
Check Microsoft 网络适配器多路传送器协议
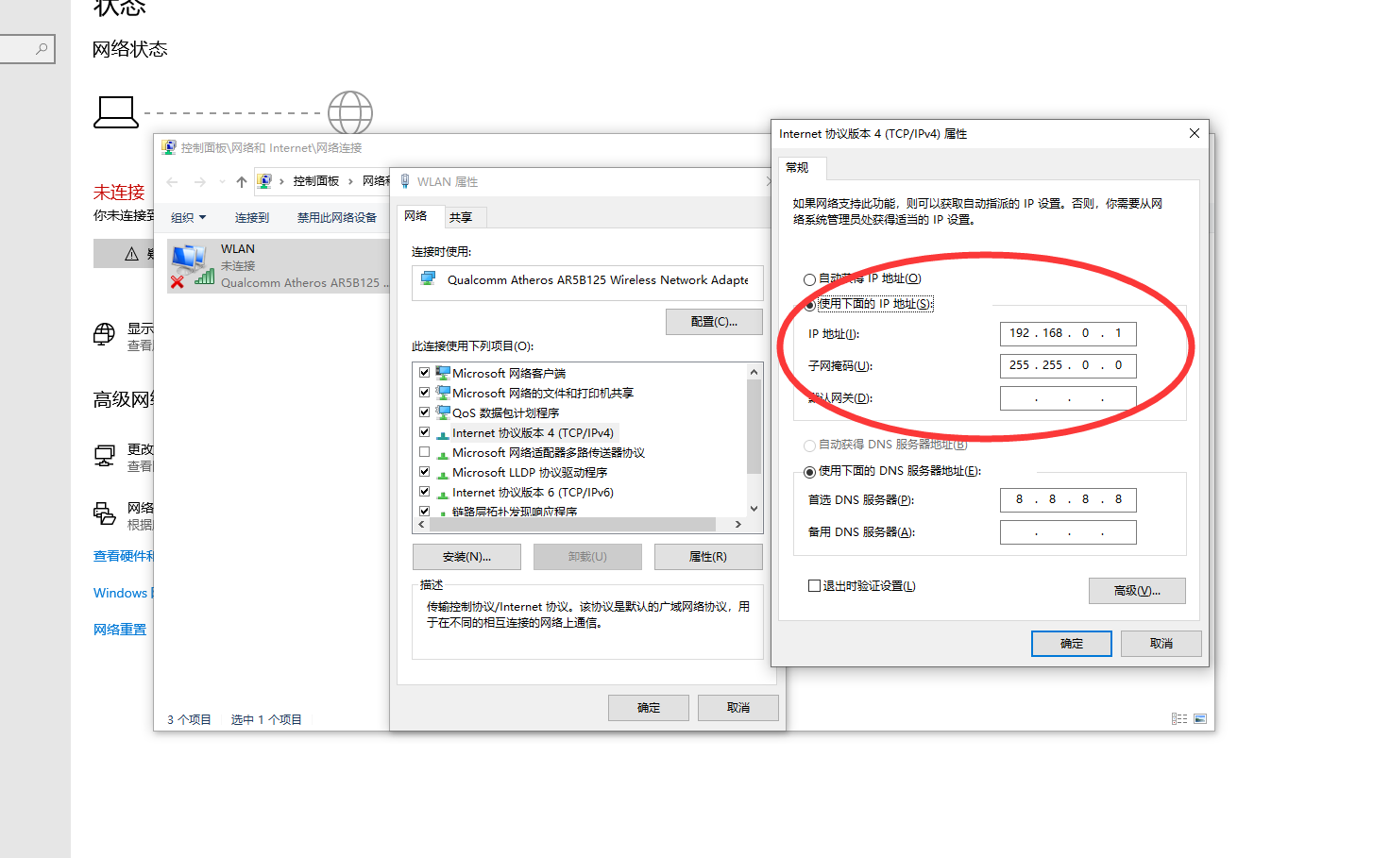424,452
